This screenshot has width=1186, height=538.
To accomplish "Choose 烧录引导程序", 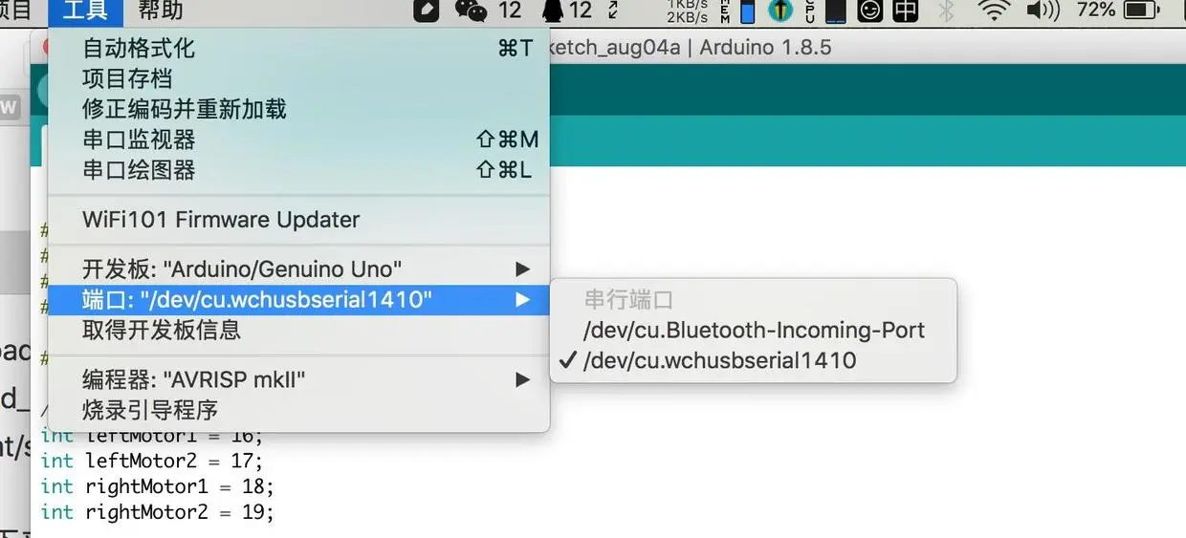I will [298, 411].
